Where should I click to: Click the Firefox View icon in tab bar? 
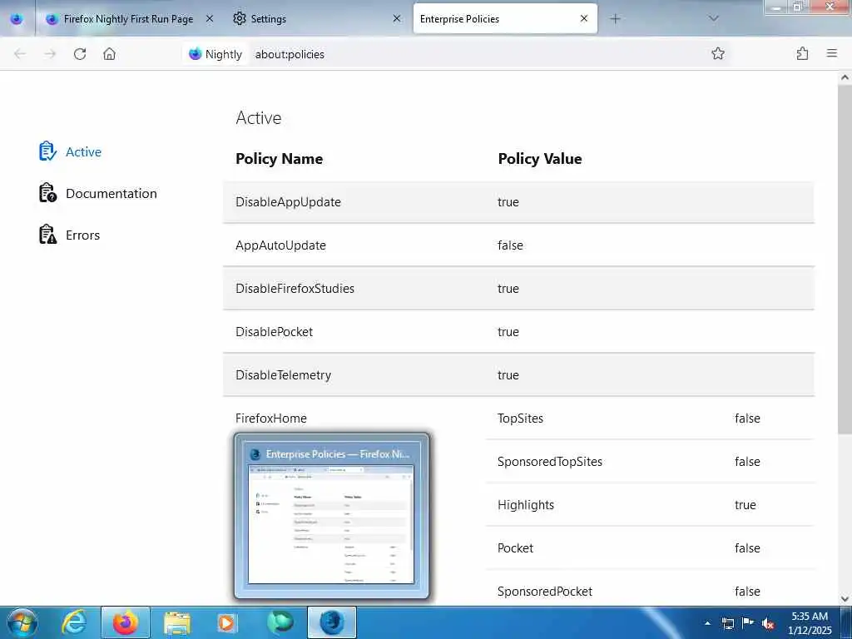(x=17, y=18)
